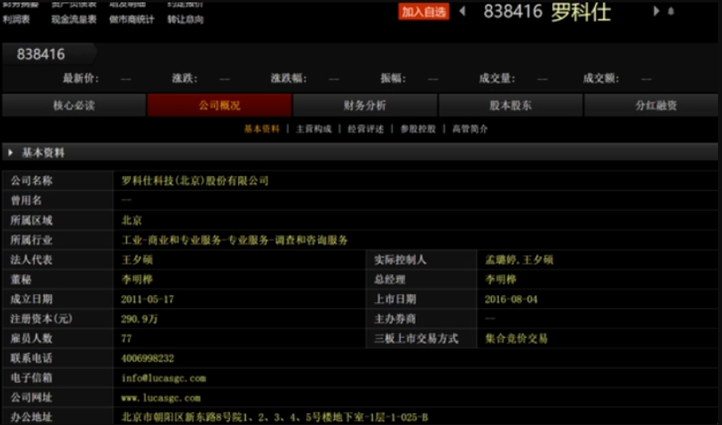Click the 成交额 quote label
Image resolution: width=722 pixels, height=425 pixels.
pos(601,78)
